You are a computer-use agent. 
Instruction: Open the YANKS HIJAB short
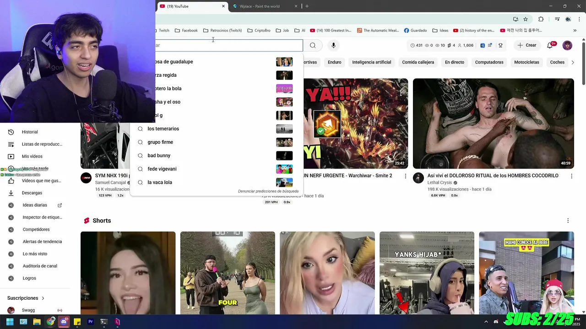pyautogui.click(x=427, y=273)
